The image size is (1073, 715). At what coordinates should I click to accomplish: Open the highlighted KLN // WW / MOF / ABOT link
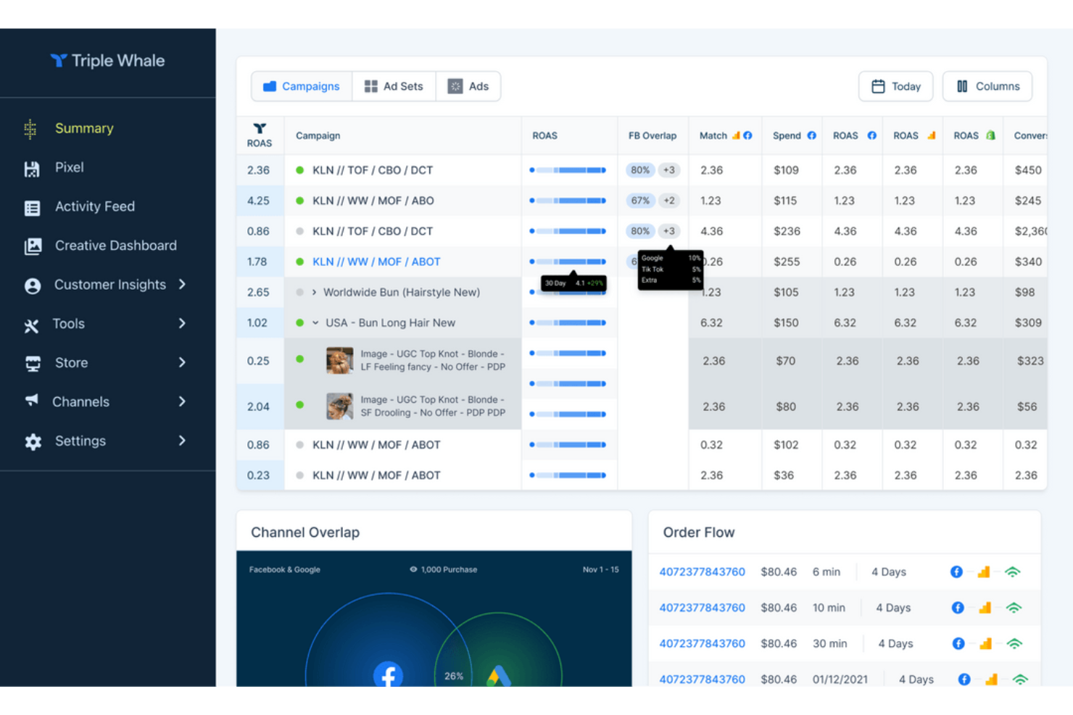click(376, 262)
